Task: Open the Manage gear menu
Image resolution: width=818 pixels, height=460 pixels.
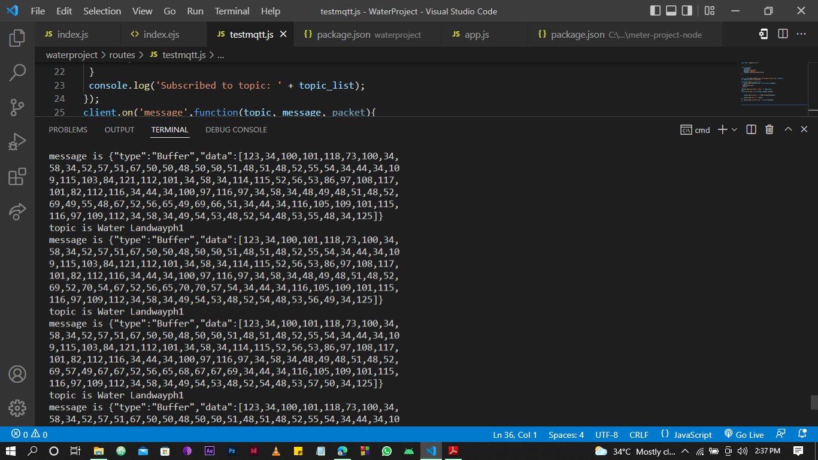Action: tap(17, 408)
